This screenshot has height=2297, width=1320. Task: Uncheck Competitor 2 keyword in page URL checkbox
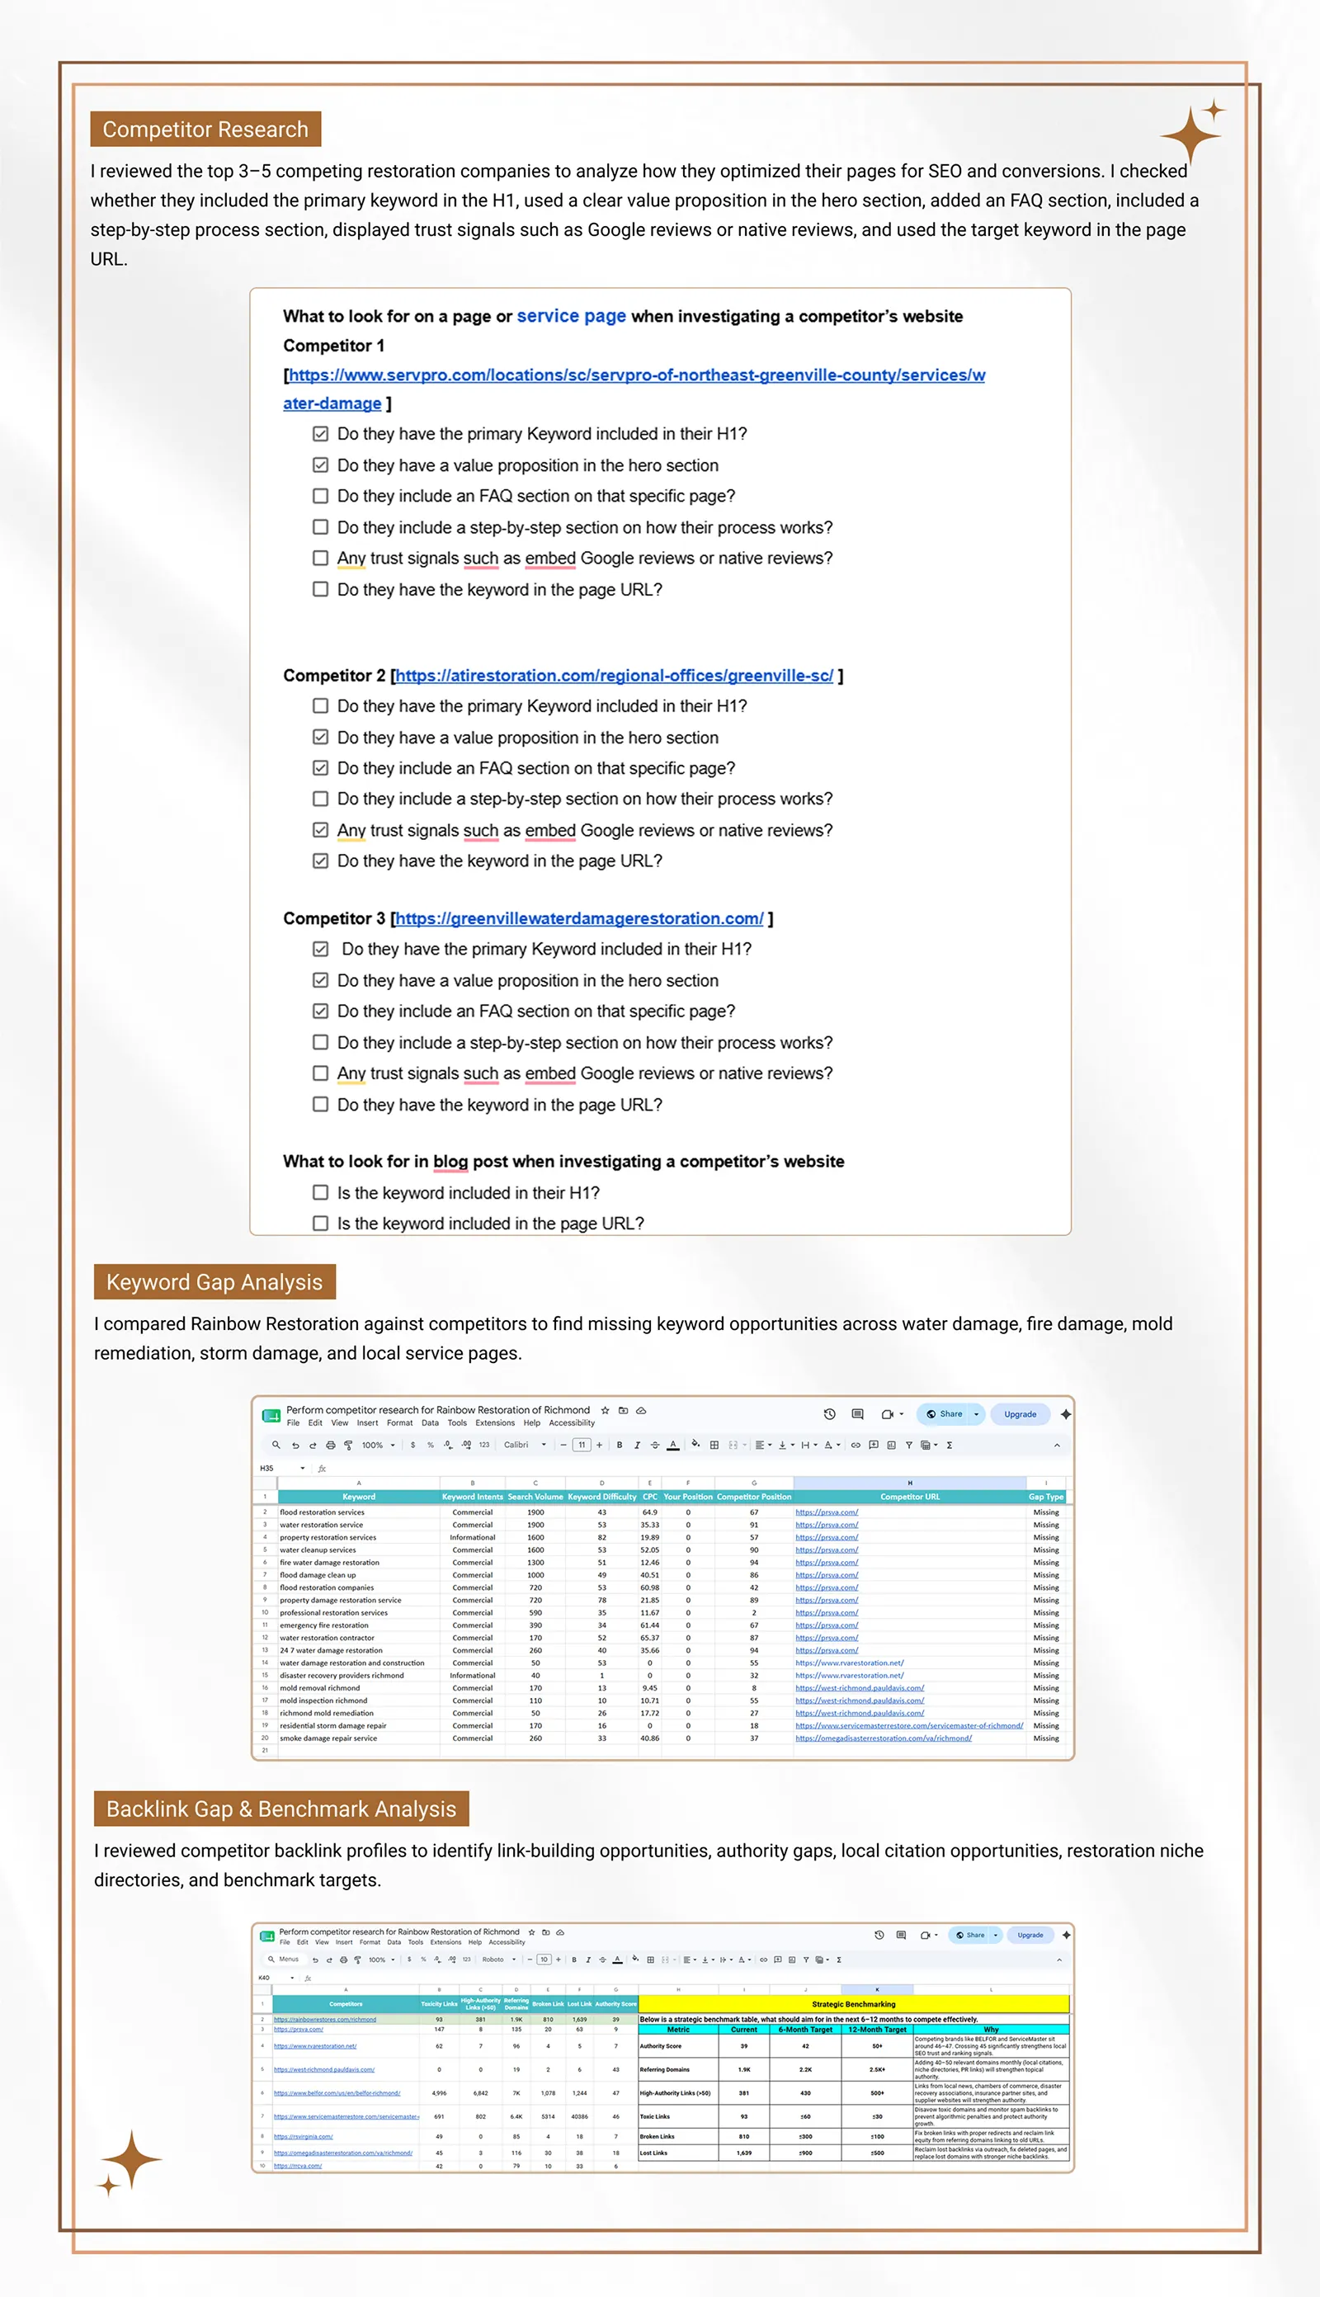[x=320, y=861]
